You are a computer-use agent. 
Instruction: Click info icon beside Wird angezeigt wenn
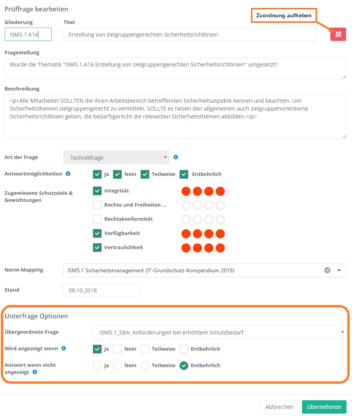tap(64, 348)
